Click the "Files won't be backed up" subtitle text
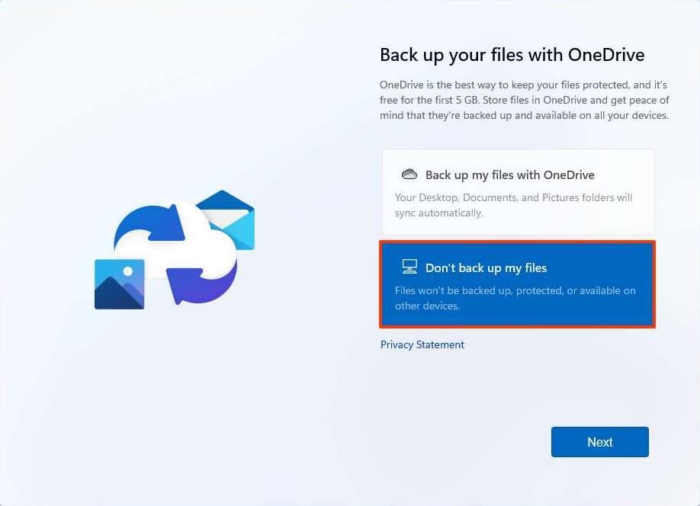 tap(515, 290)
